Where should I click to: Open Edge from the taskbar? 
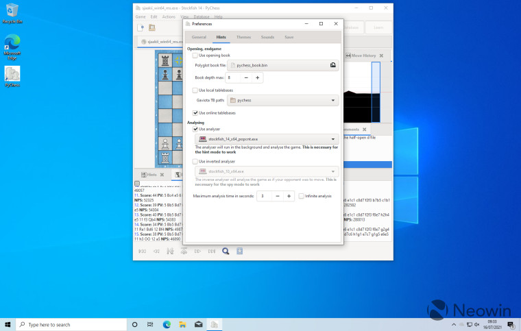167,324
